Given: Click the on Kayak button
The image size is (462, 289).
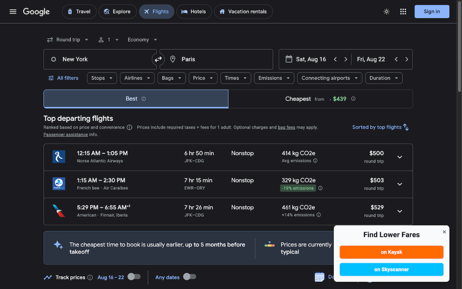Looking at the screenshot, I should [x=391, y=252].
